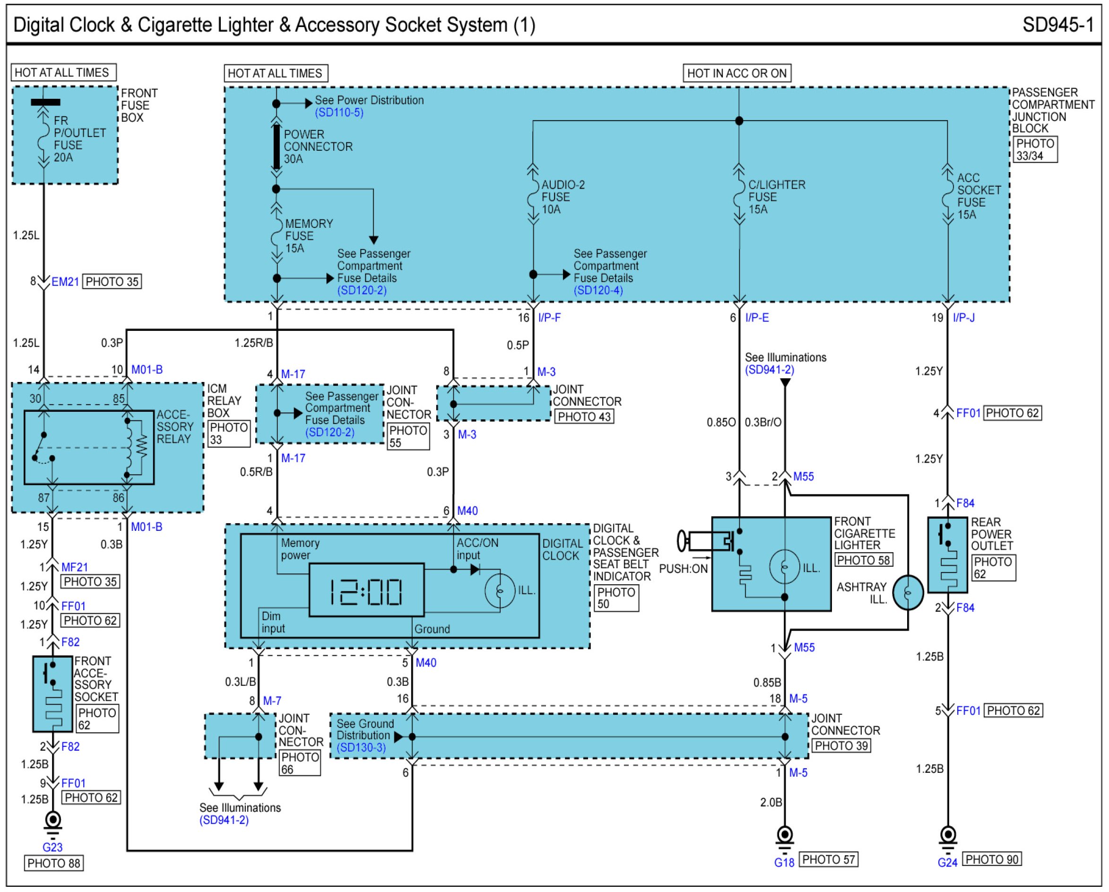Click the digital clock illumination lamp
The height and width of the screenshot is (892, 1109).
tap(500, 591)
